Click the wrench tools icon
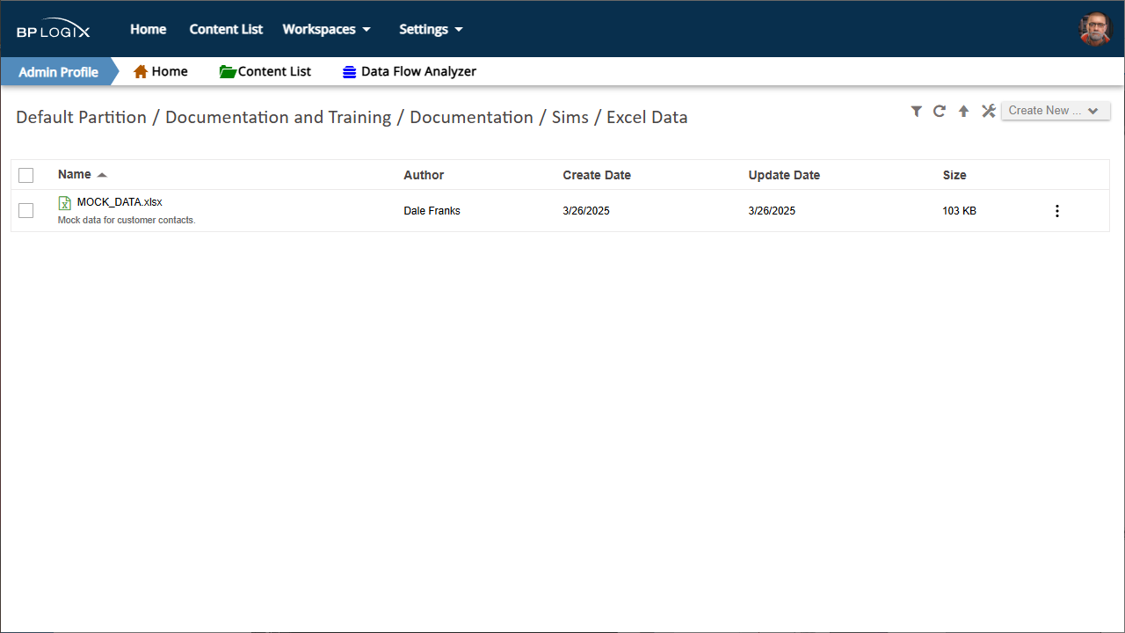This screenshot has height=633, width=1125. pos(988,111)
